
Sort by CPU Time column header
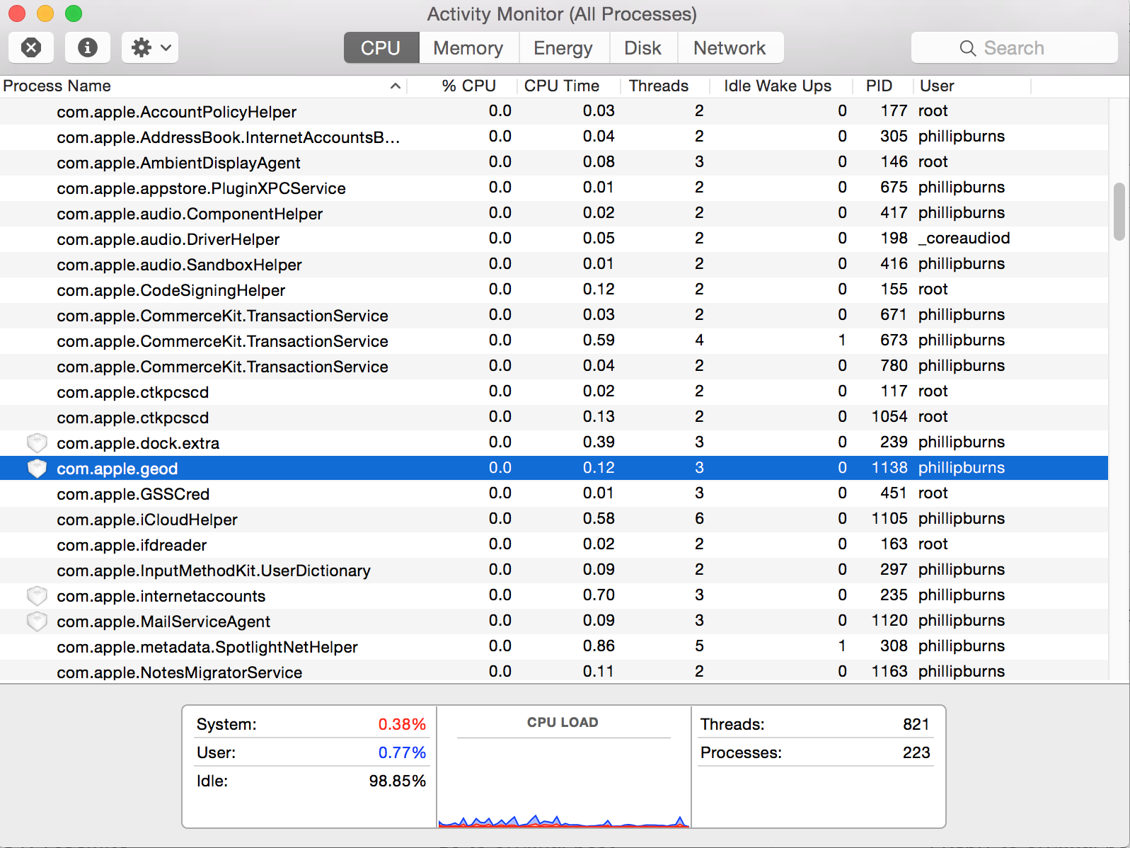(568, 86)
